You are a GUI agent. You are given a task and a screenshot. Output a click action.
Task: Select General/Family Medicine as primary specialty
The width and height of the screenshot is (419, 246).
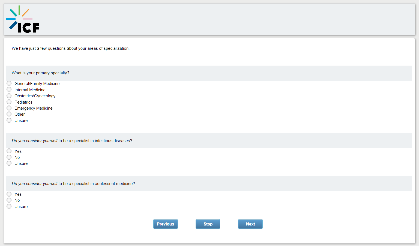[9, 83]
